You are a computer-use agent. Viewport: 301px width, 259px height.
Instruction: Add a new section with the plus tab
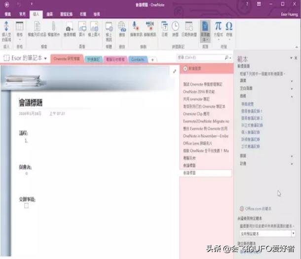point(152,60)
